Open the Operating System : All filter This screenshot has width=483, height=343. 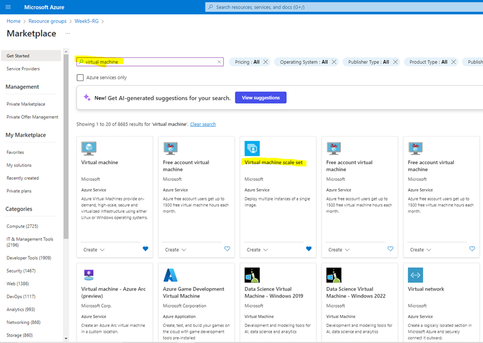[304, 62]
